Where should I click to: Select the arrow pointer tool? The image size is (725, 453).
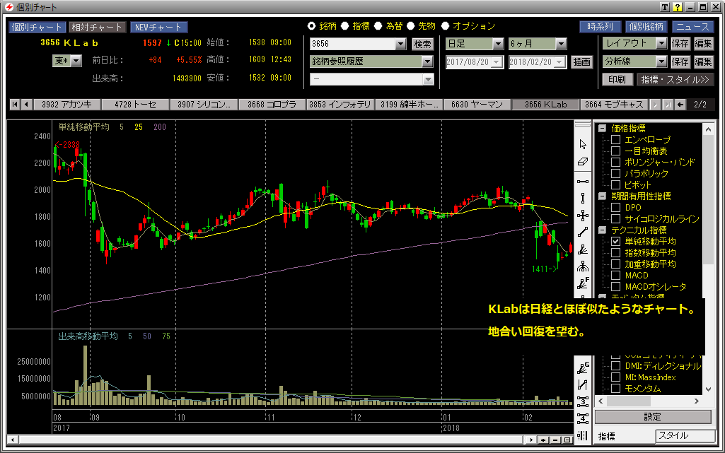tap(583, 144)
